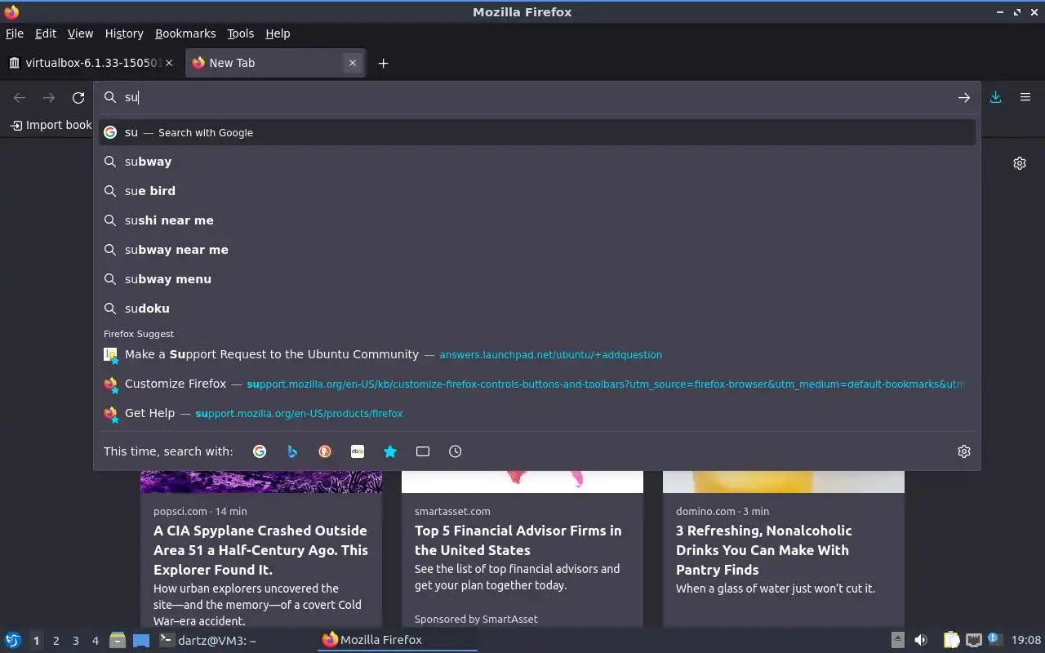
Task: Open the Bookmarks menu
Action: (x=185, y=33)
